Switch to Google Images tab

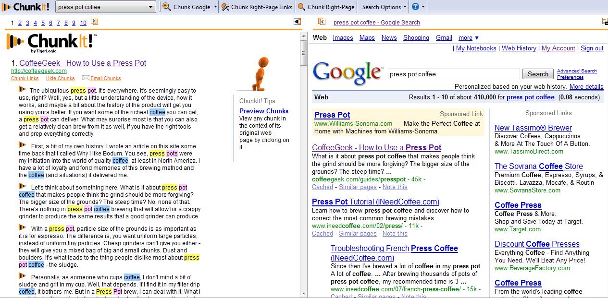pos(343,38)
